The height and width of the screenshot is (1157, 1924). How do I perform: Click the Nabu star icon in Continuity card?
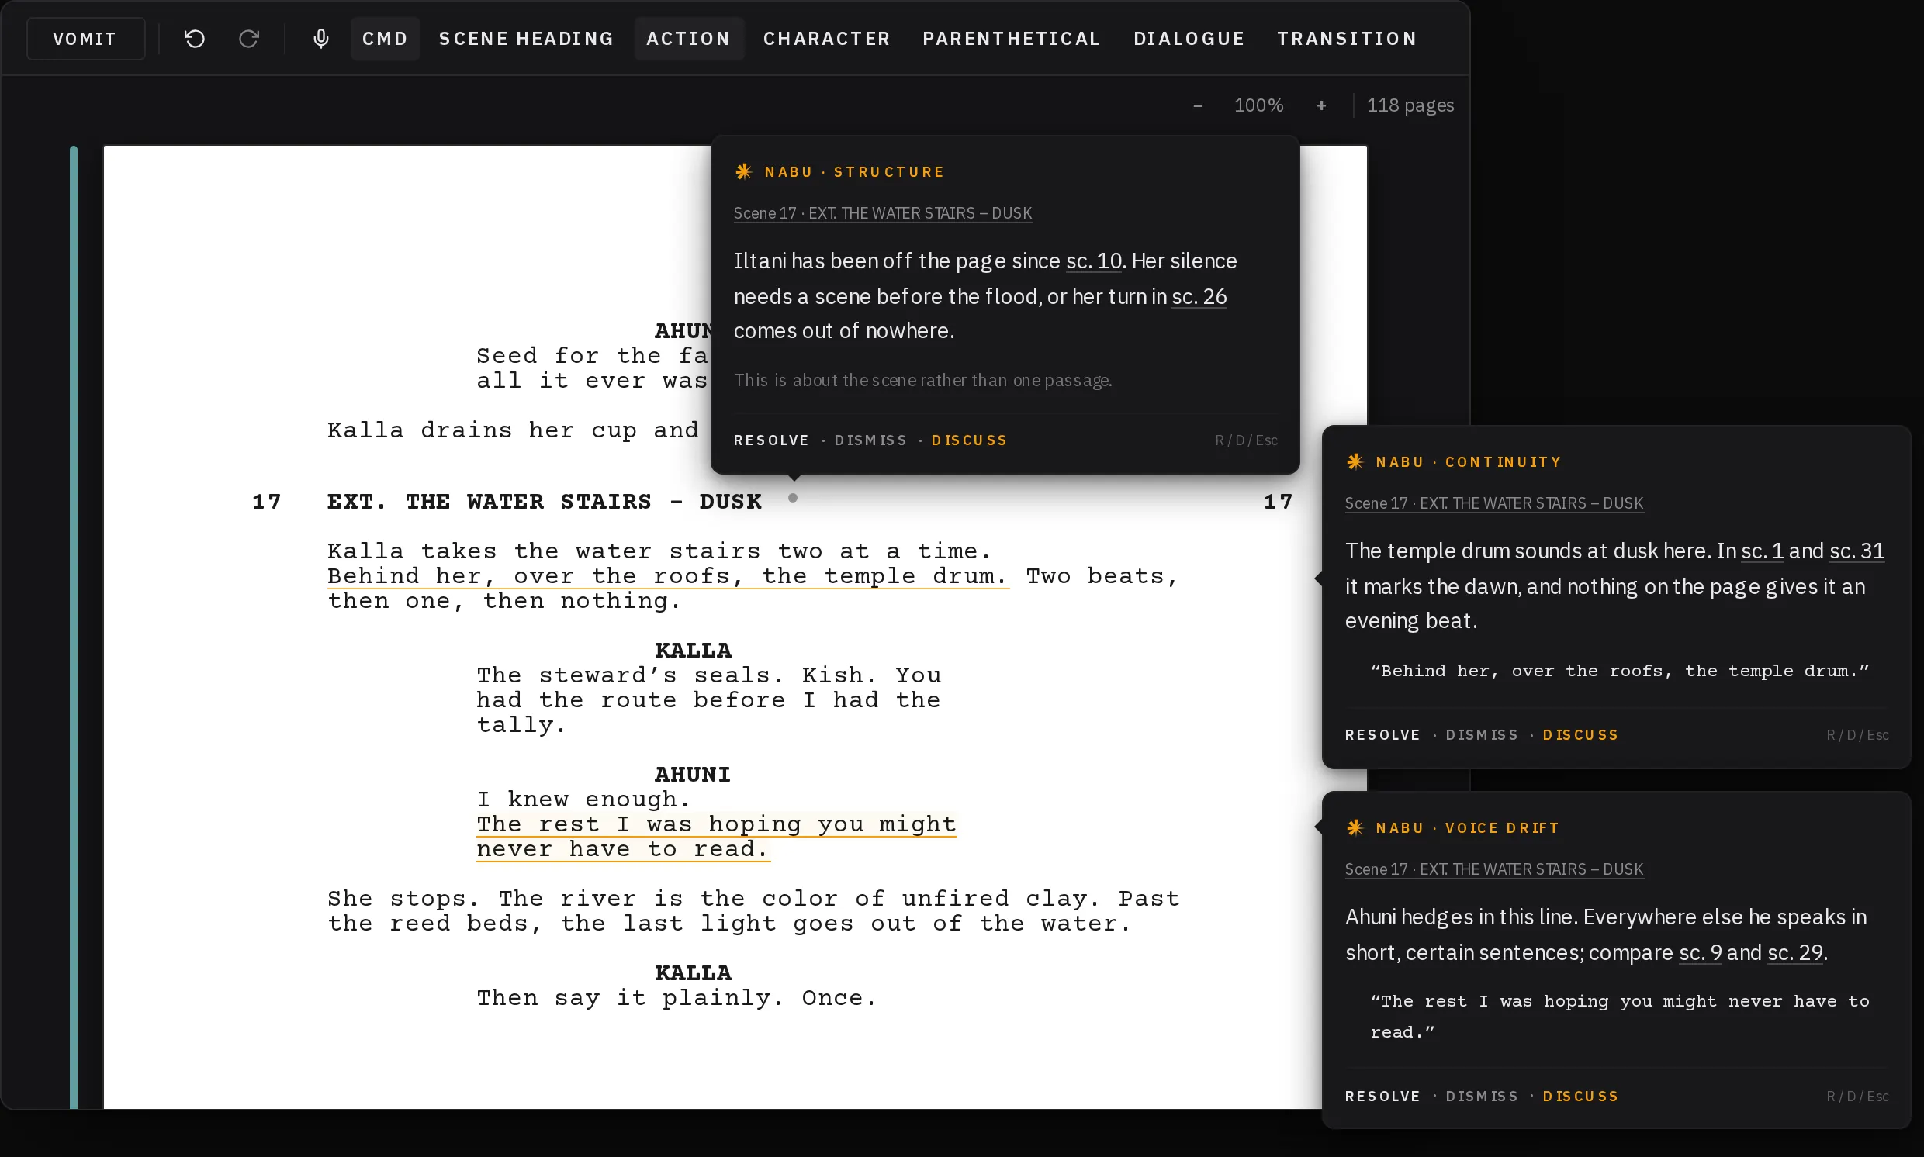(x=1355, y=461)
